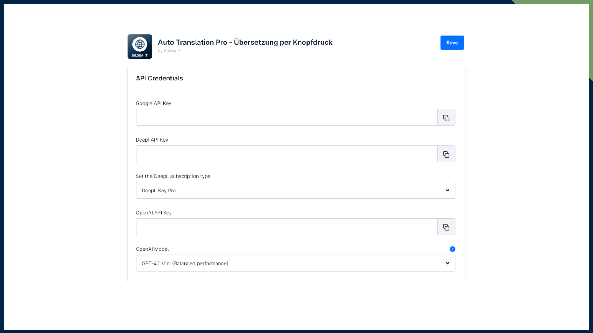Copy the Google API Key
593x333 pixels.
coord(446,117)
